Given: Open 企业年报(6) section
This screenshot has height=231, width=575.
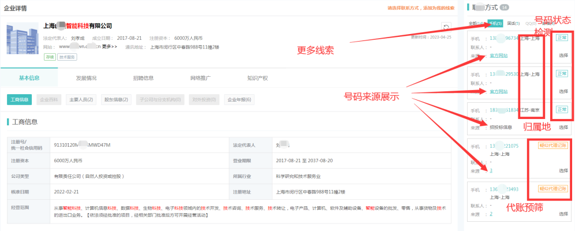Looking at the screenshot, I should (x=239, y=100).
